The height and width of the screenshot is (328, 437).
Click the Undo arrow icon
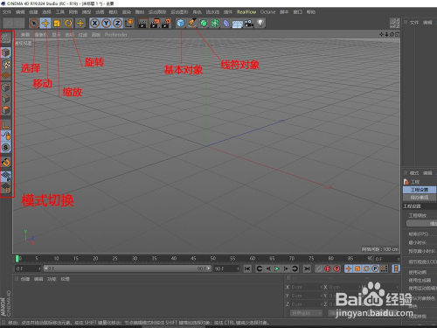9,23
